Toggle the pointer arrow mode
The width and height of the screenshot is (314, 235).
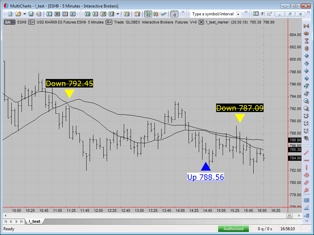[174, 14]
